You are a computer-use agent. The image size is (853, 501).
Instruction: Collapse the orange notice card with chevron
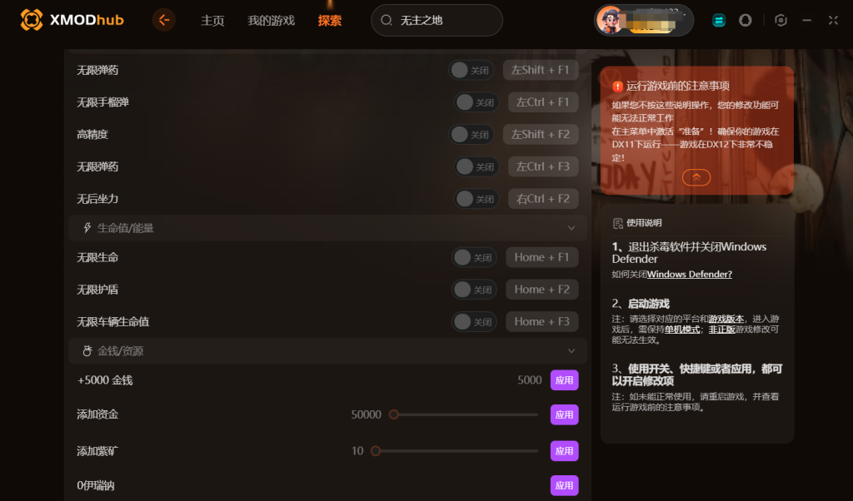pyautogui.click(x=696, y=177)
